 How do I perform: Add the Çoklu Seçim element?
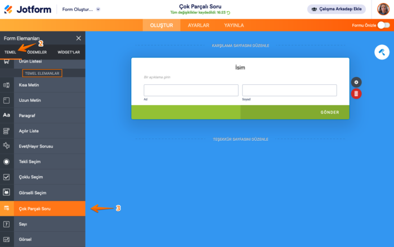click(50, 177)
